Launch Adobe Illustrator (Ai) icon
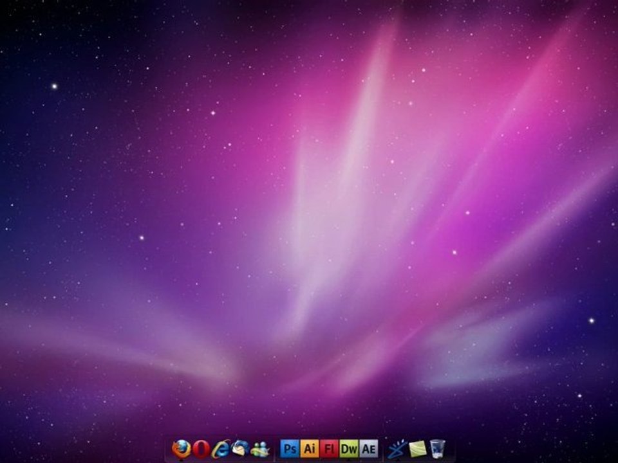Viewport: 618px width, 463px height. 310,448
